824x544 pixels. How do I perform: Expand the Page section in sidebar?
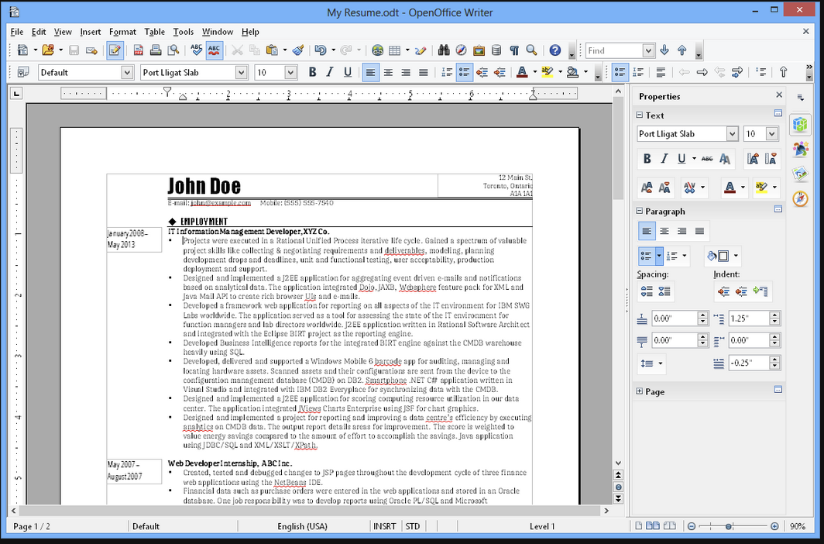point(640,391)
